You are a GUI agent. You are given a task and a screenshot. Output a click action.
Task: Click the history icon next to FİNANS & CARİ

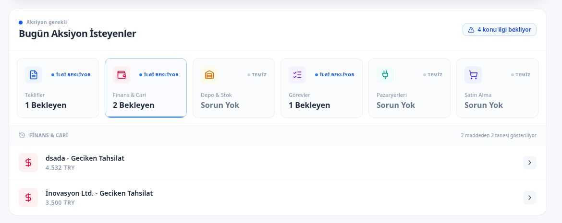(x=22, y=135)
